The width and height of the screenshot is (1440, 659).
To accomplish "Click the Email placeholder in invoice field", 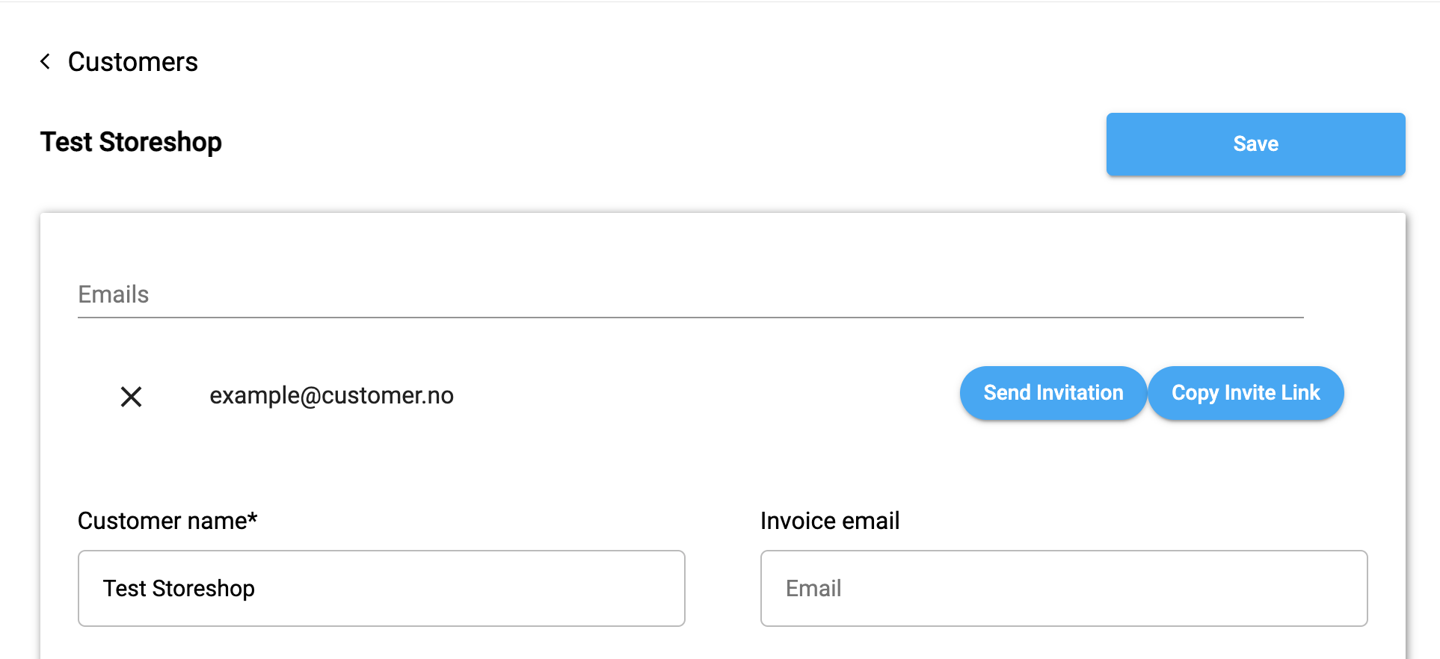I will point(813,588).
